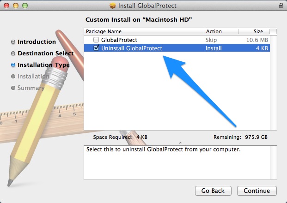The width and height of the screenshot is (287, 203).
Task: Click the package box icon in title
Action: coord(113,6)
